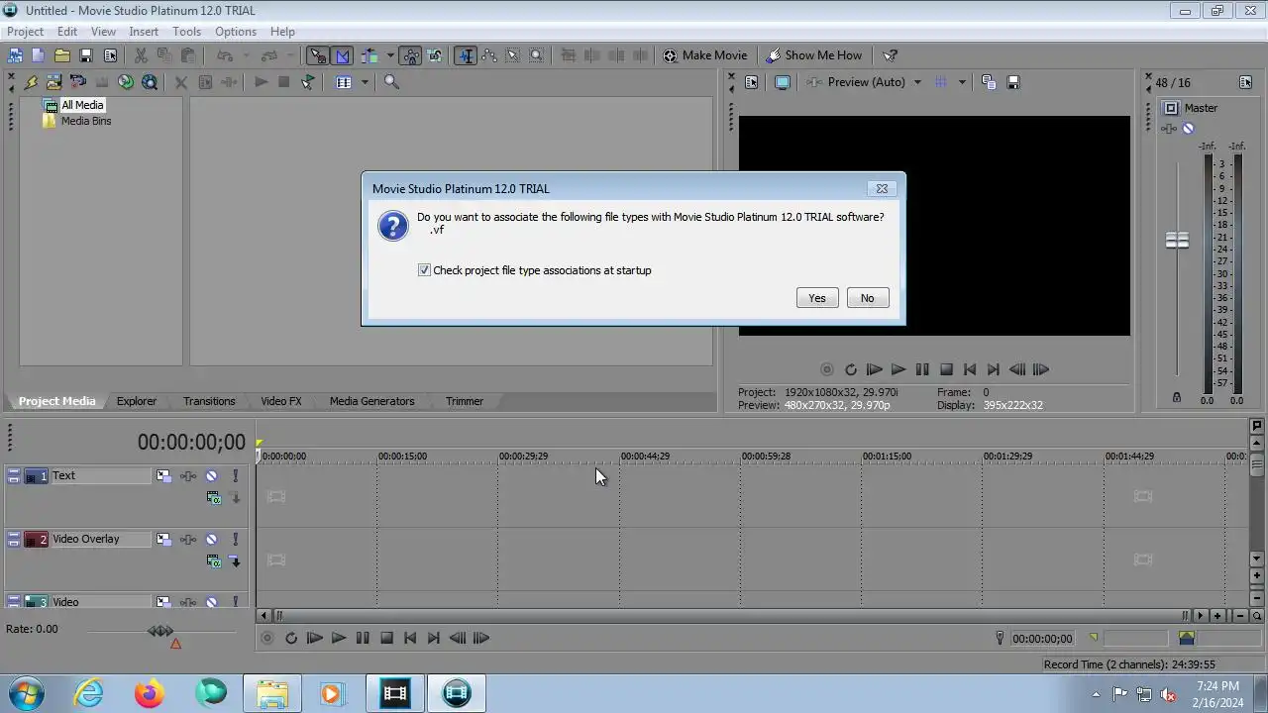Click the Master volume fader handle

tap(1177, 241)
